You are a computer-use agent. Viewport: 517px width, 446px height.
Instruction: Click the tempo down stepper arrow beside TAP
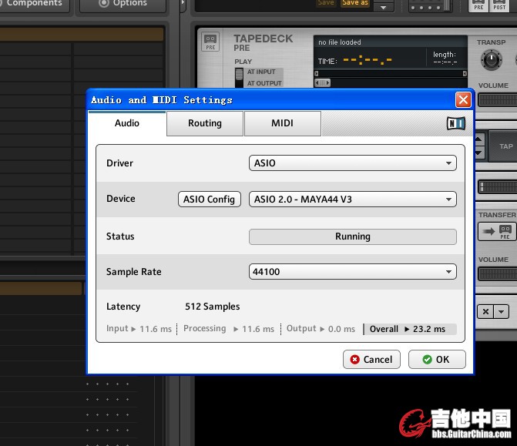[x=479, y=153]
